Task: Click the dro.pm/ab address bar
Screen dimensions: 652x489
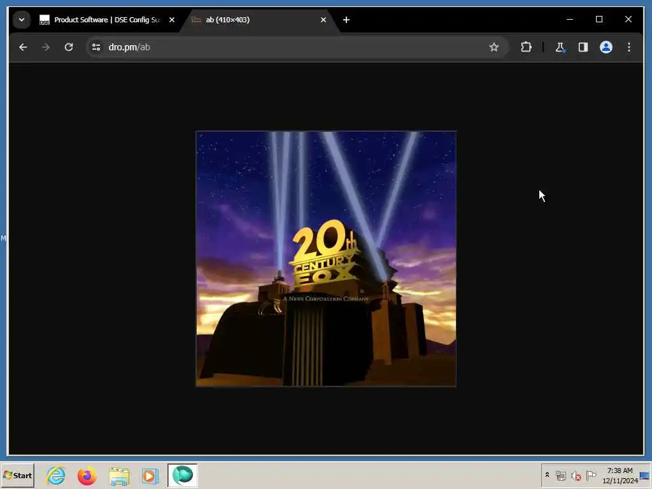Action: [297, 47]
